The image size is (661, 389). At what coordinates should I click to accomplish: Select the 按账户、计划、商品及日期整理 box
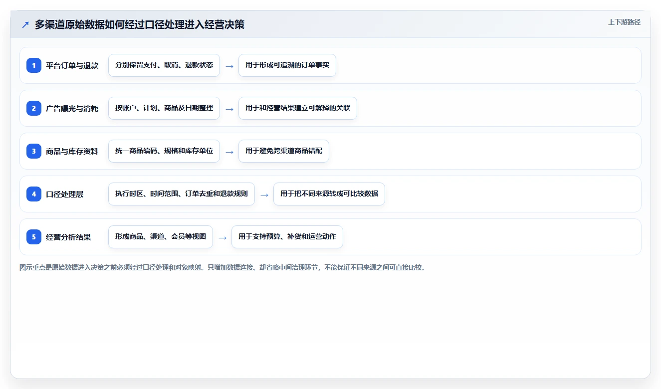click(164, 108)
